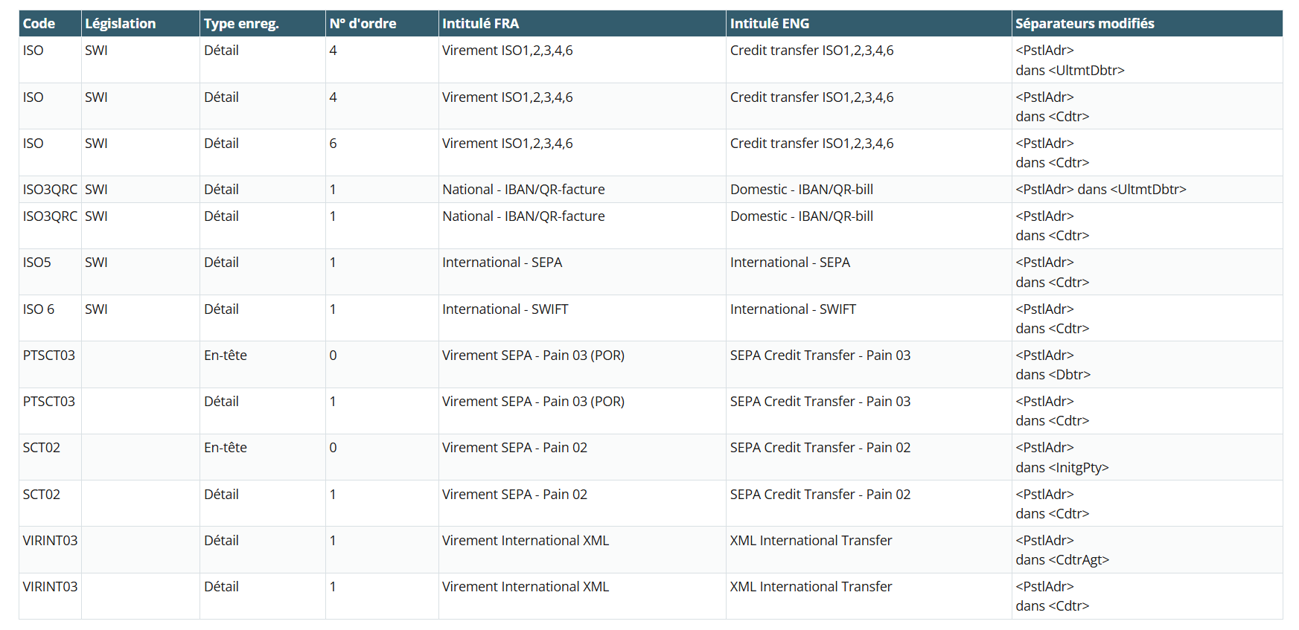The image size is (1299, 630).
Task: Select the ISO5 code cell
Action: [37, 263]
